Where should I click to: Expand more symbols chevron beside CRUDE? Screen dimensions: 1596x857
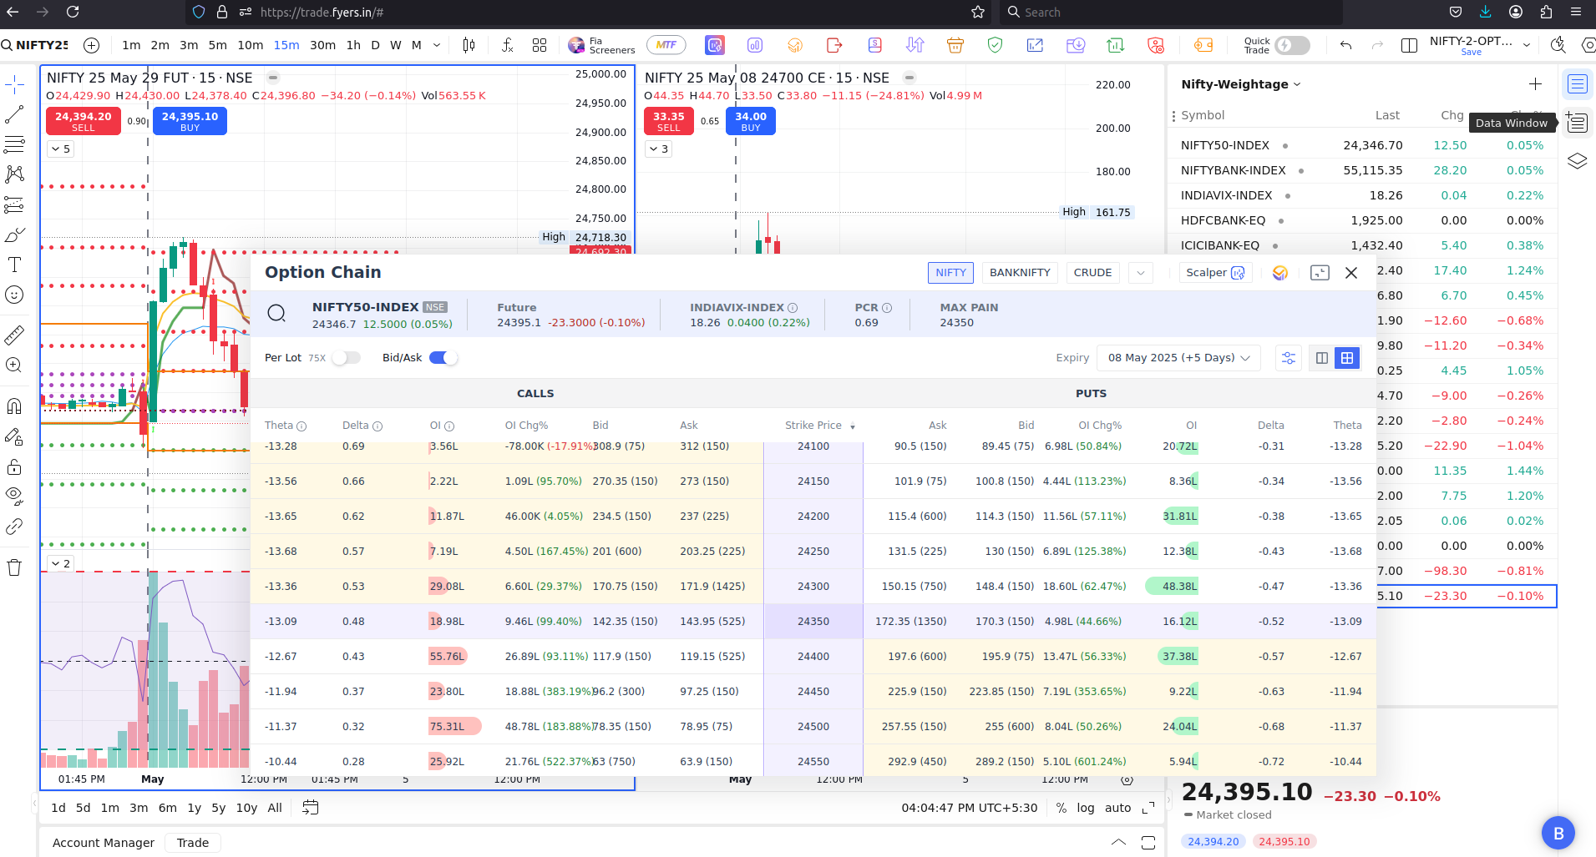click(1140, 273)
